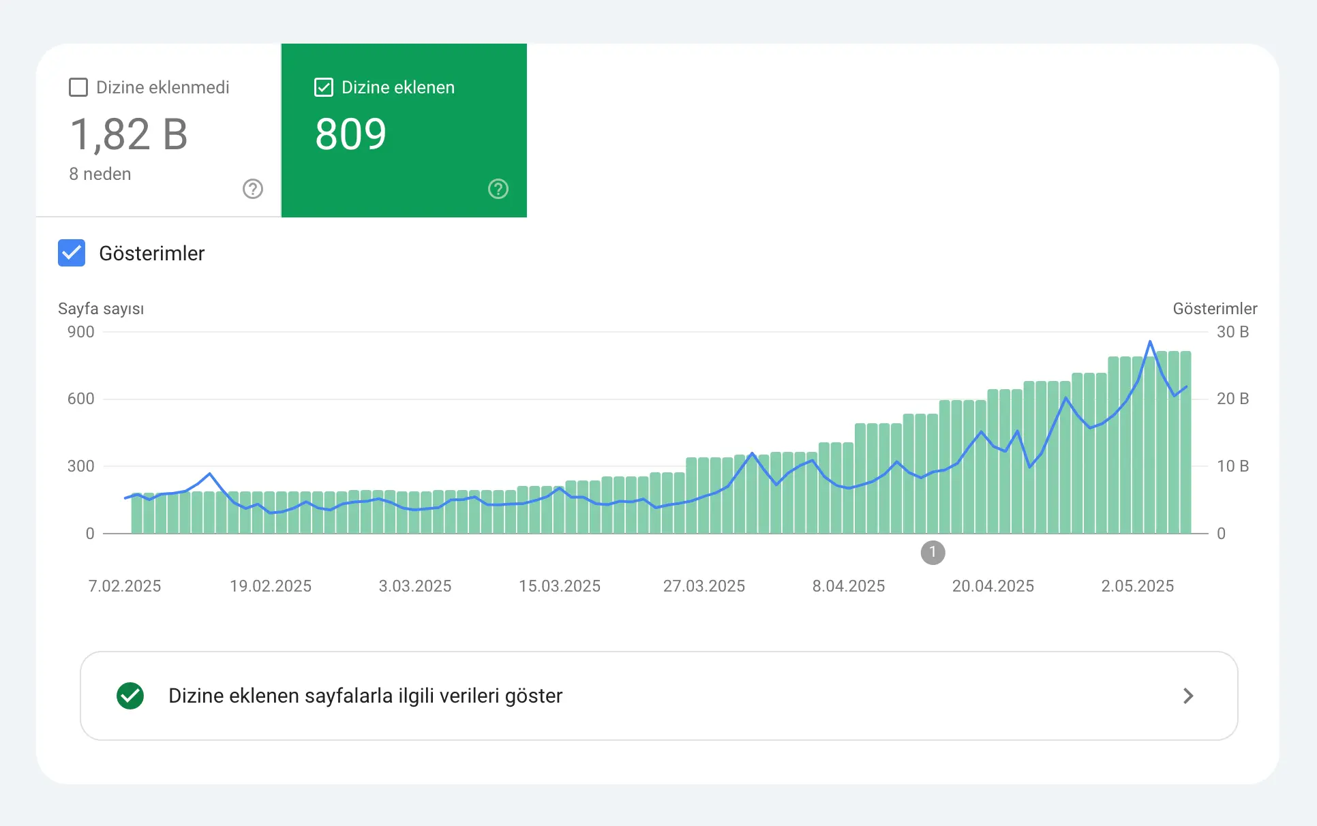Enable the Dizine eklenmedi checkbox
The width and height of the screenshot is (1317, 826).
78,87
